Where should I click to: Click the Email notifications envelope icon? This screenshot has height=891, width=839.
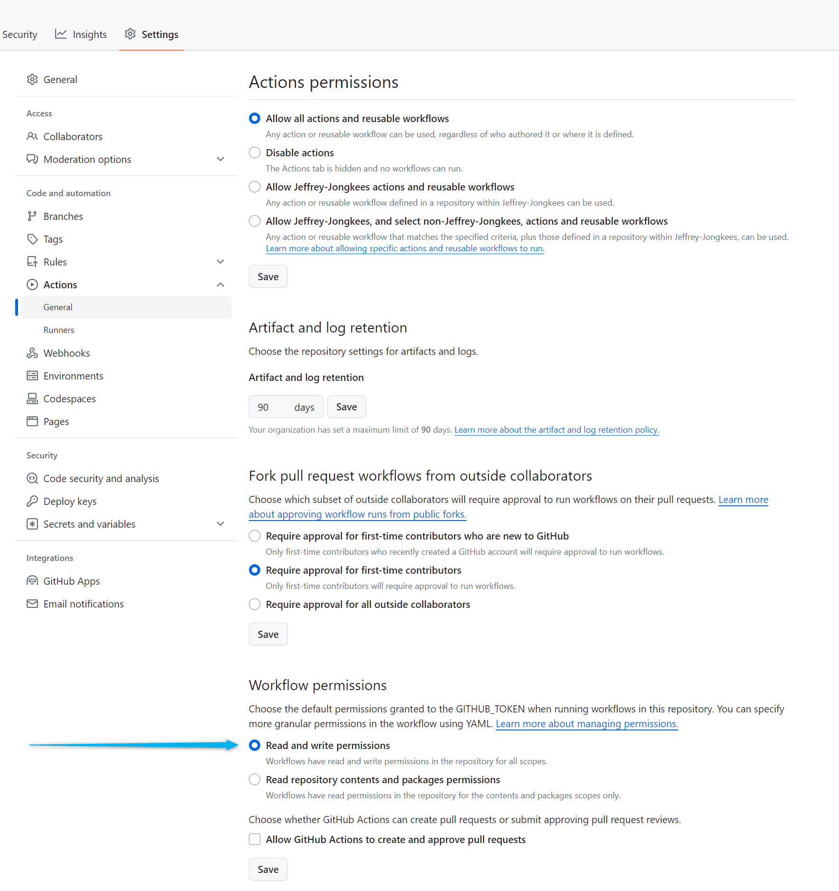(x=32, y=604)
